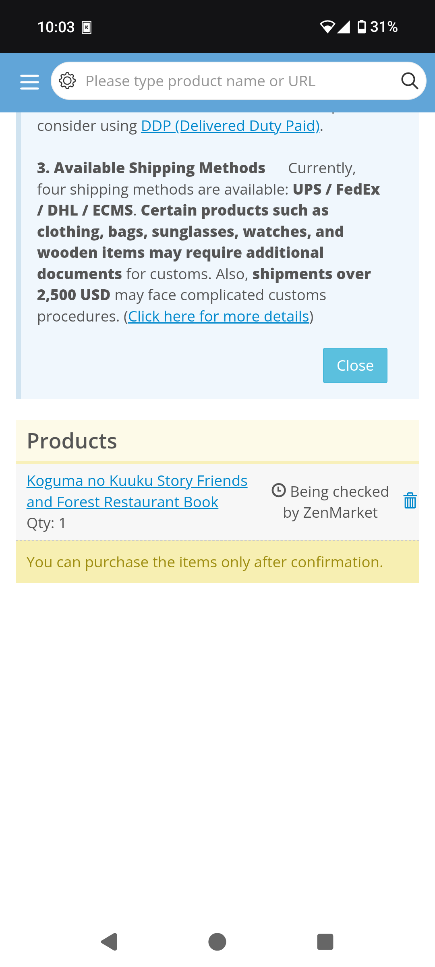The width and height of the screenshot is (435, 967).
Task: Tap the battery indicator in status bar
Action: [362, 27]
